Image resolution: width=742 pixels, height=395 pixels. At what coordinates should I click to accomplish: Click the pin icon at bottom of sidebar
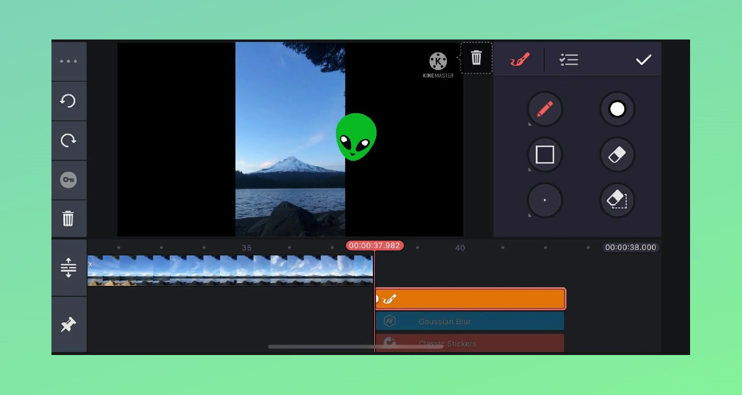point(69,324)
